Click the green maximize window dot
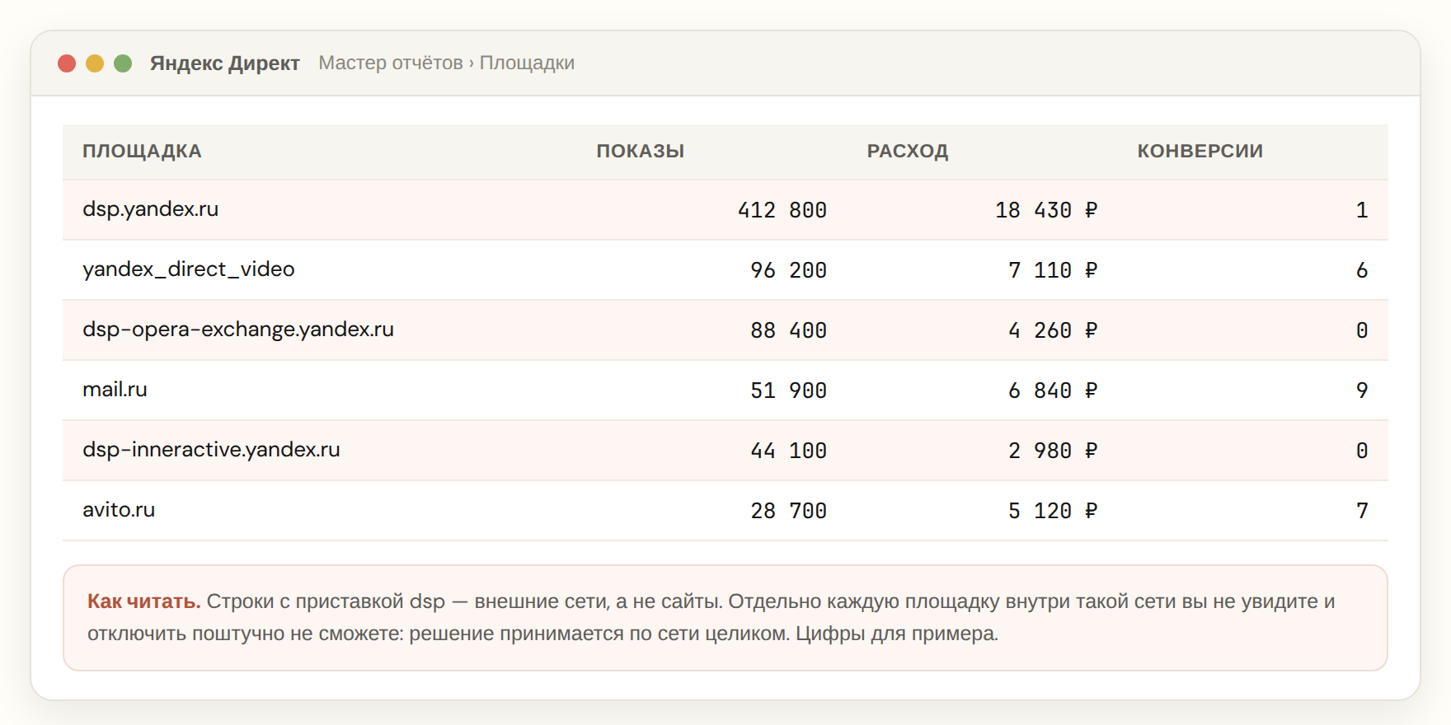The height and width of the screenshot is (725, 1451). click(123, 63)
